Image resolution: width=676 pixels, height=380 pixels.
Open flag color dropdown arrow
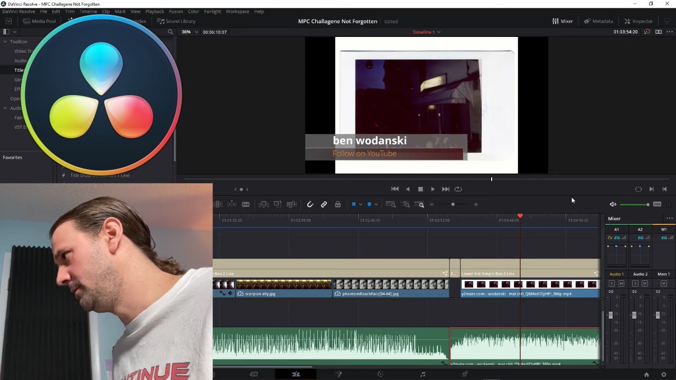360,205
